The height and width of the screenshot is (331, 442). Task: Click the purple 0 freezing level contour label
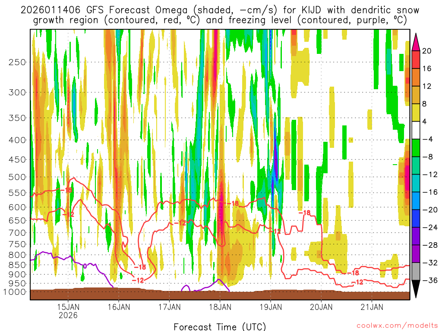coord(85,266)
